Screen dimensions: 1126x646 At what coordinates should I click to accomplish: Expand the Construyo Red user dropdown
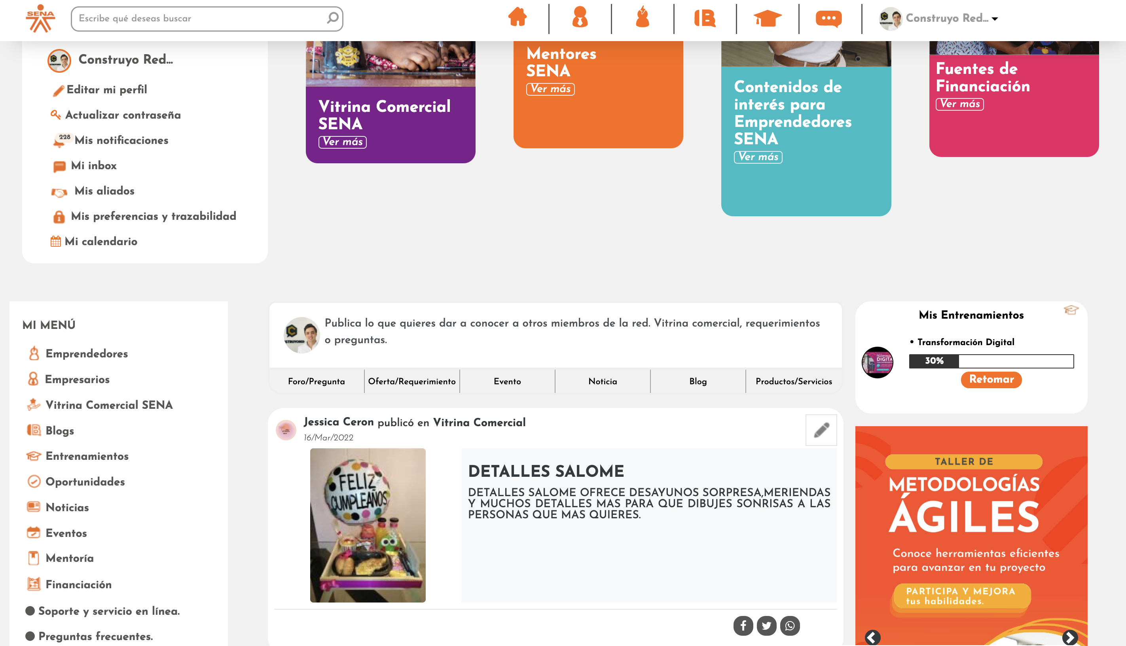coord(995,19)
